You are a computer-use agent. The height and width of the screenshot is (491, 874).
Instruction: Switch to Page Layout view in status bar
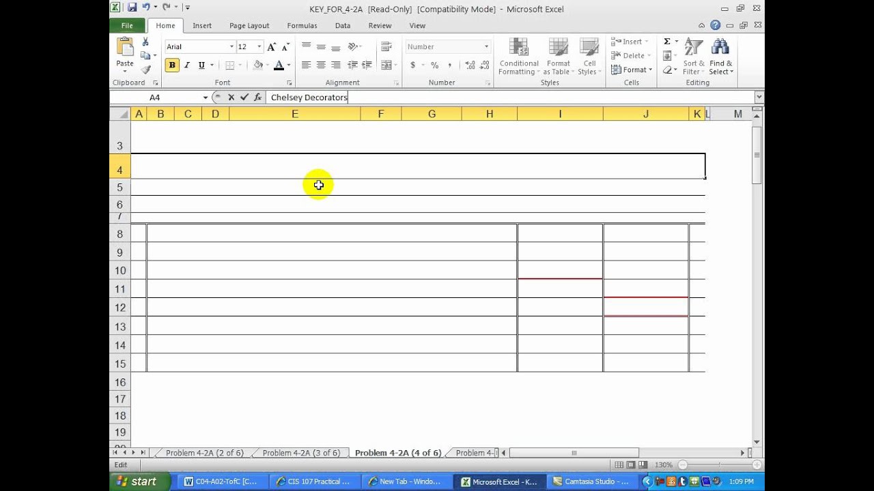[x=631, y=464]
